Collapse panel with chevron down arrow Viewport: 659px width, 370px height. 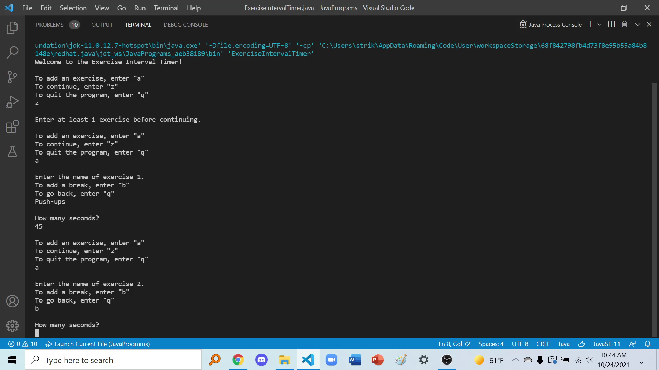point(638,24)
